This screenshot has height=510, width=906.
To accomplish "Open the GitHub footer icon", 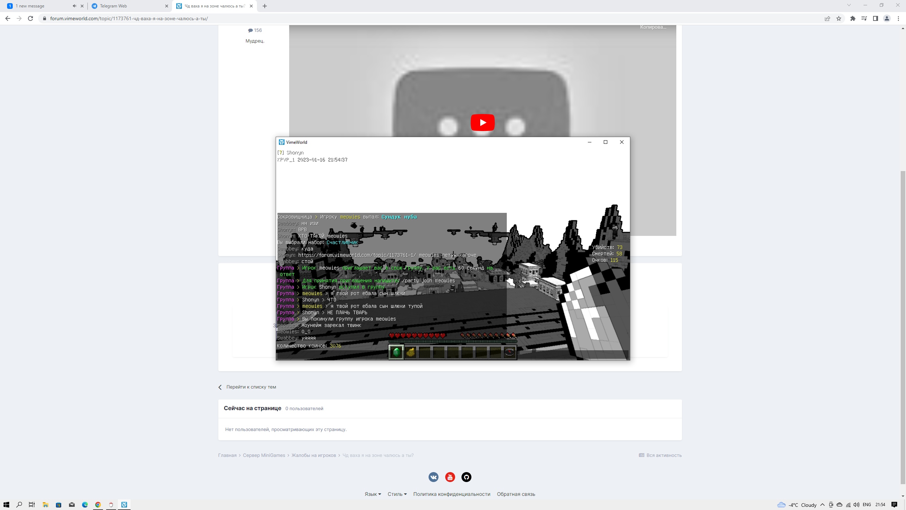I will point(466,477).
